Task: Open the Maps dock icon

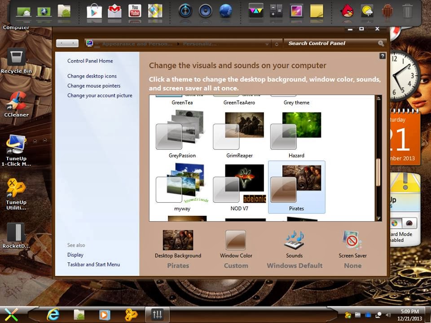Action: (x=155, y=11)
